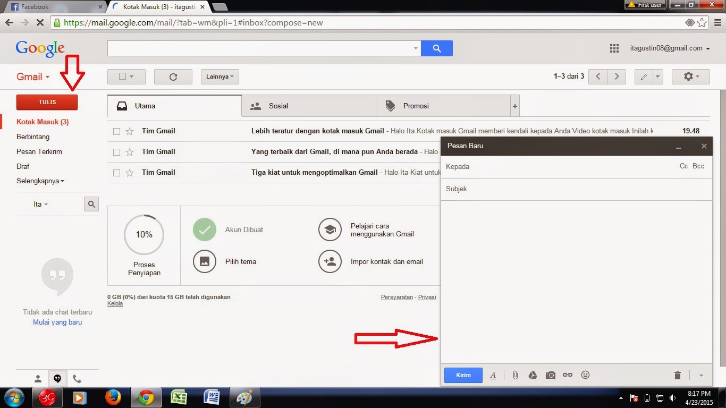Open Microsoft Word from the taskbar
The width and height of the screenshot is (726, 408).
click(213, 397)
